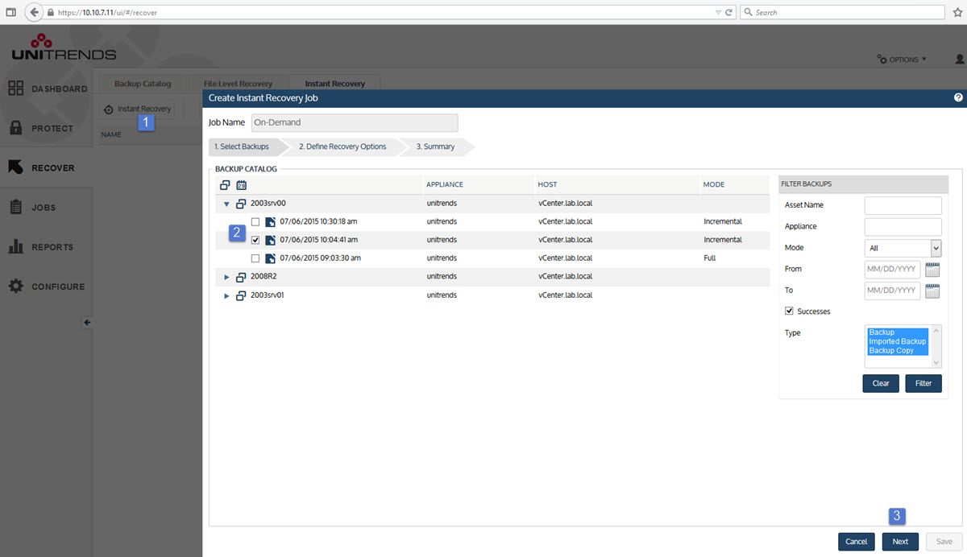This screenshot has height=557, width=967.
Task: Go to step 3 Summary
Action: pyautogui.click(x=436, y=146)
